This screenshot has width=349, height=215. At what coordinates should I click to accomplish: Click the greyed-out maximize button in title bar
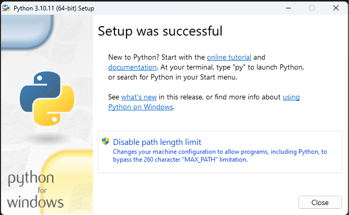pyautogui.click(x=312, y=8)
